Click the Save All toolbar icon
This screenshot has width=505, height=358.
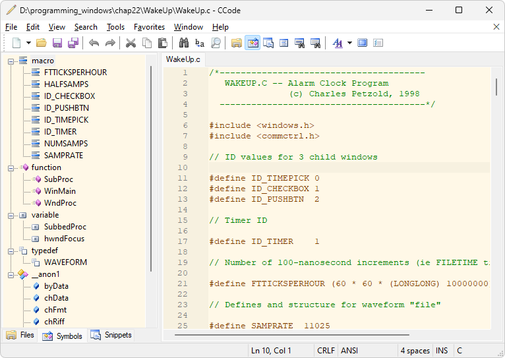tap(73, 43)
